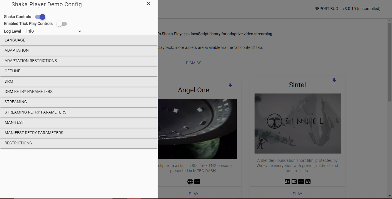Open the Log Level dropdown
This screenshot has height=199, width=392.
(53, 31)
